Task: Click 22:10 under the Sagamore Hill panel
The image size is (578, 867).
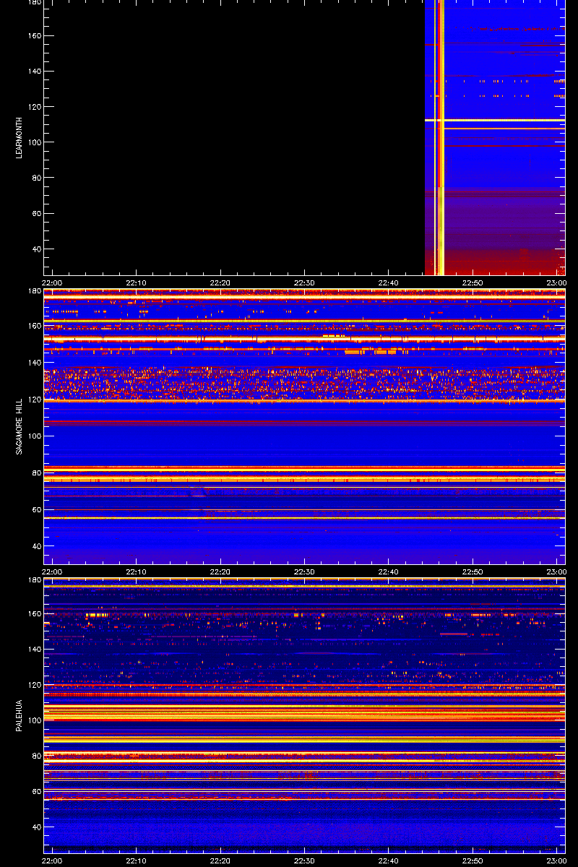Action: 137,571
